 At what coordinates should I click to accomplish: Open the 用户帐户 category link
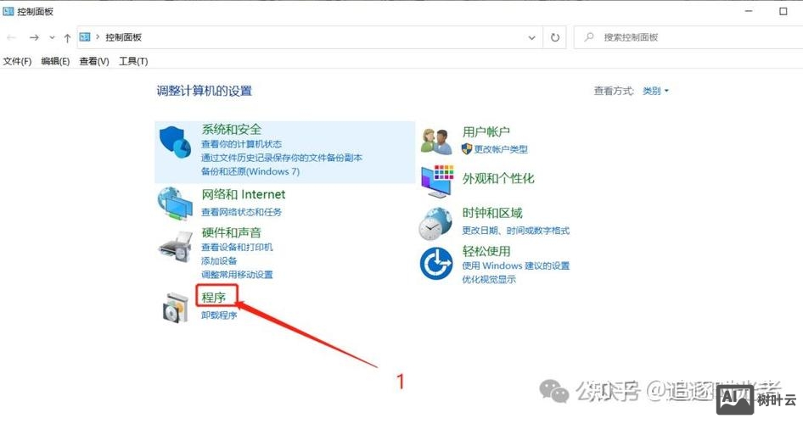(x=486, y=132)
